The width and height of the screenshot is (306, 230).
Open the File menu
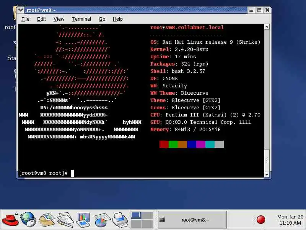[x=25, y=19]
